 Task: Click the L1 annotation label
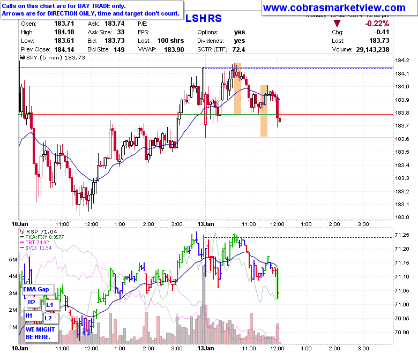click(51, 305)
